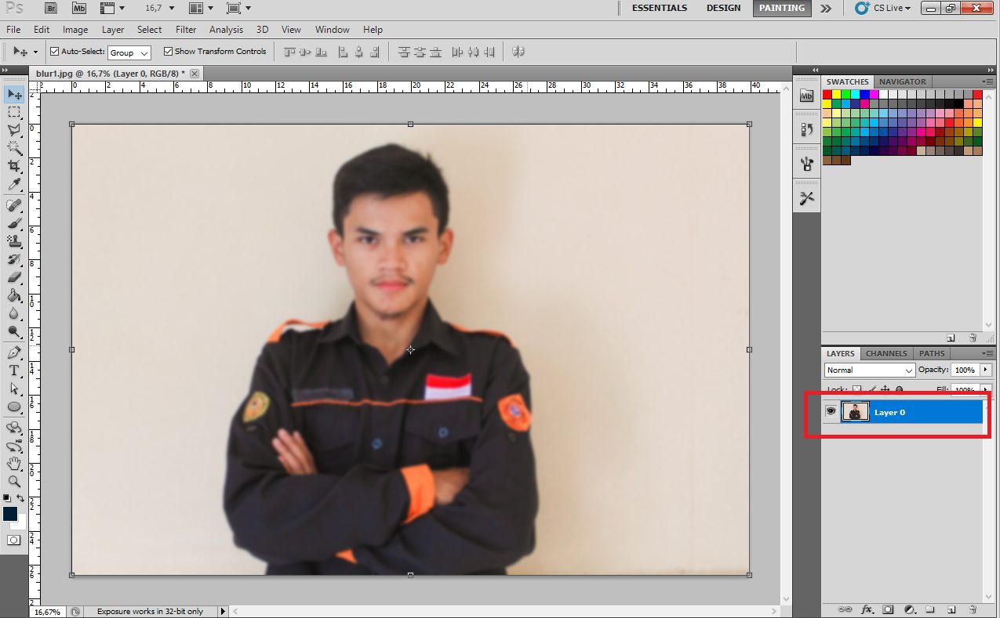Select the Type tool
Screen dimensions: 1000x618
[x=14, y=370]
